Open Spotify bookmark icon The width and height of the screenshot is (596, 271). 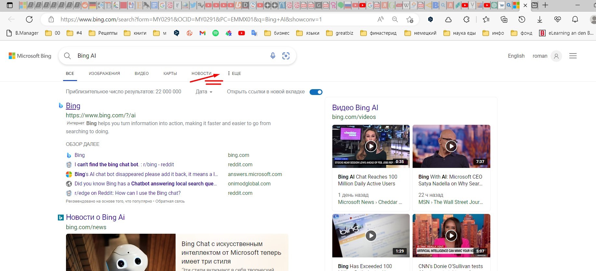tap(216, 33)
